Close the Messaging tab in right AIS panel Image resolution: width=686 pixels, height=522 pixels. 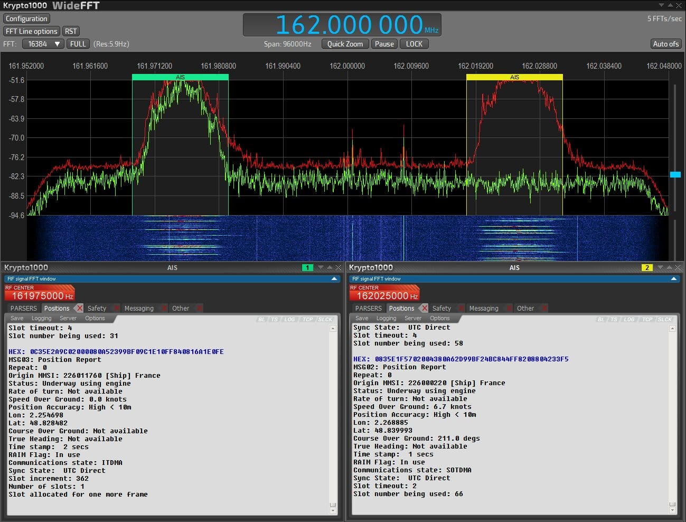[508, 308]
